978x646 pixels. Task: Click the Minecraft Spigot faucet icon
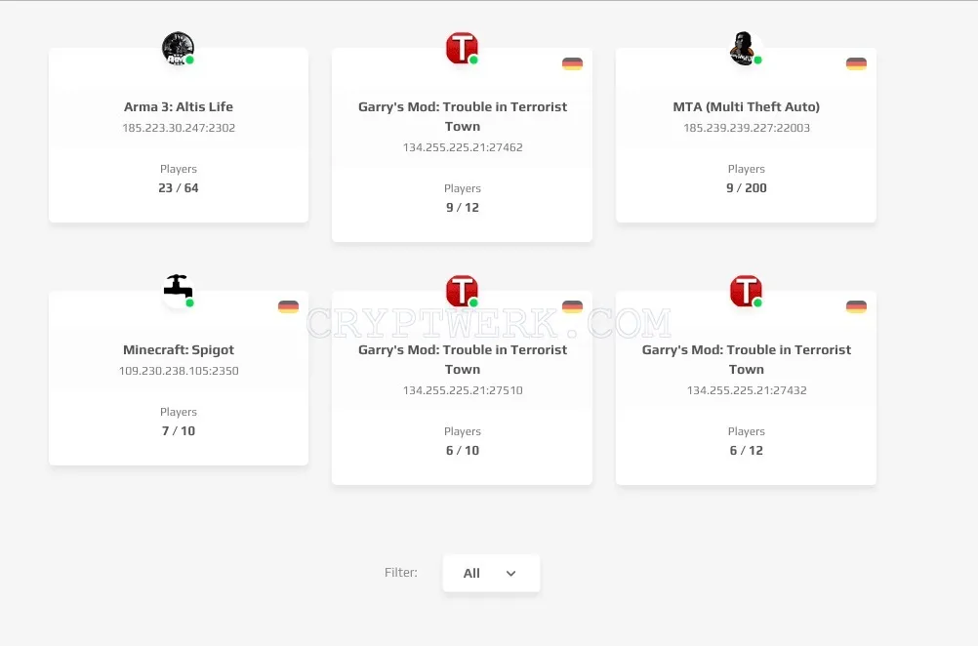tap(179, 291)
